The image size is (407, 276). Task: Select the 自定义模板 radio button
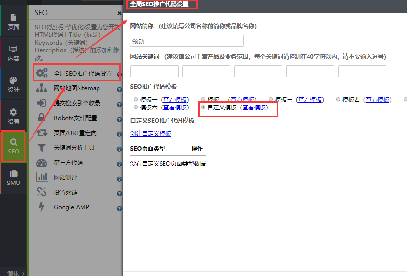[x=204, y=107]
